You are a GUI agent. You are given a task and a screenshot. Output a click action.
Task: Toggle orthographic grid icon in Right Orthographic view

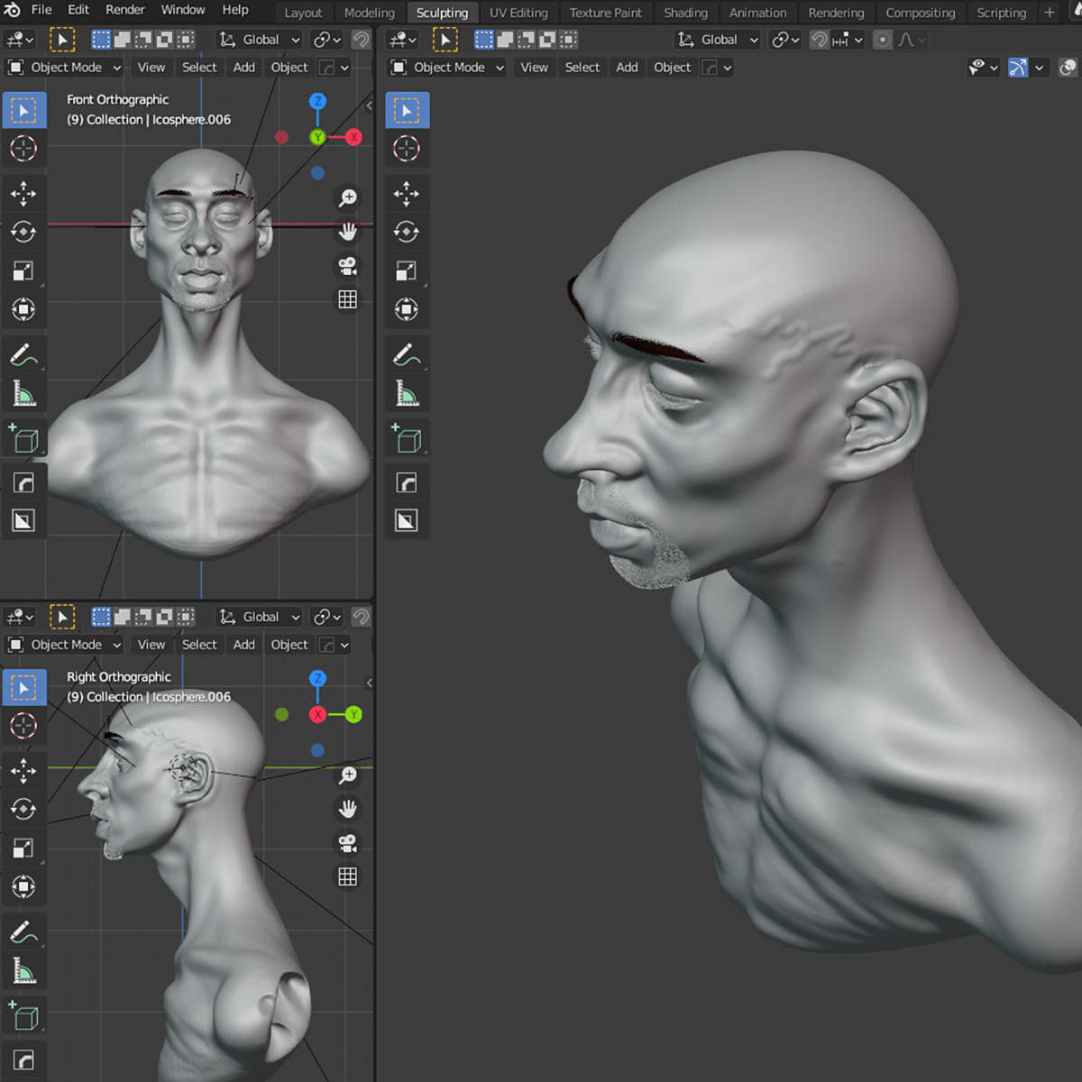click(347, 876)
